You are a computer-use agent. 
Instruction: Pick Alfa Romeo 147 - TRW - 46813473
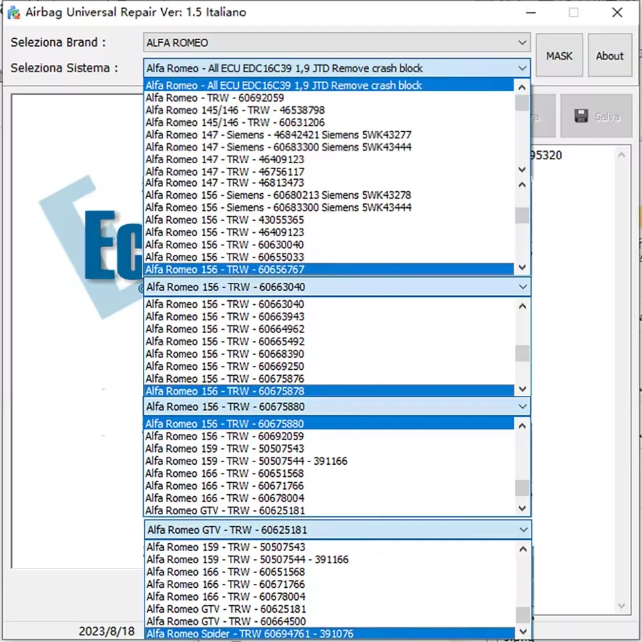click(x=329, y=183)
